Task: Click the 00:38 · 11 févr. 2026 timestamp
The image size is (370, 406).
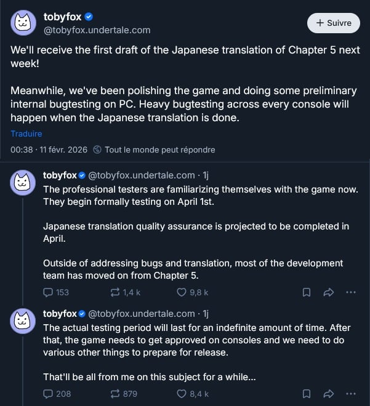Action: 49,149
